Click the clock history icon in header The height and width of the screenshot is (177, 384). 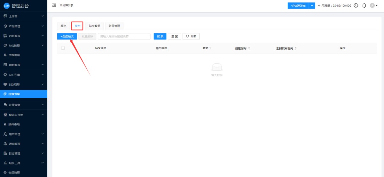(356, 5)
